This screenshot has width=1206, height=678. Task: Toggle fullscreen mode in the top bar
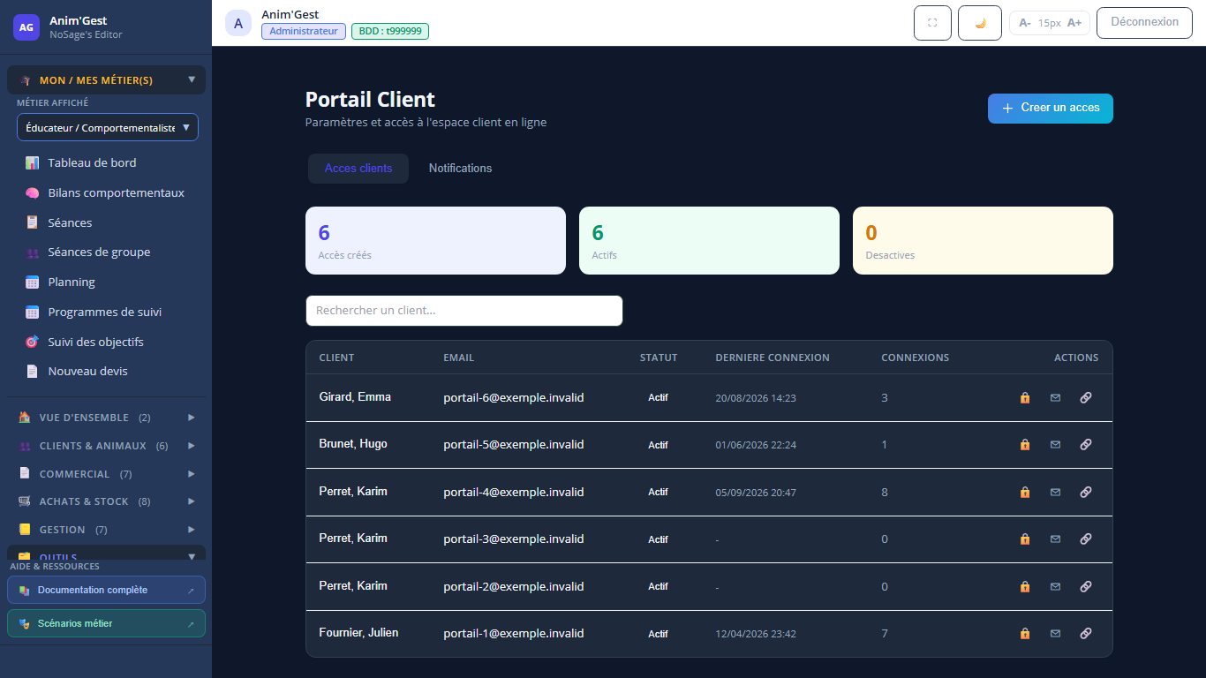tap(932, 23)
